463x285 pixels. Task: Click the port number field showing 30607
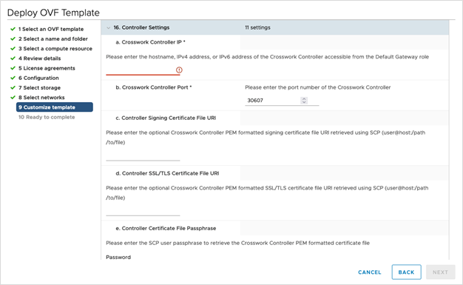[273, 101]
